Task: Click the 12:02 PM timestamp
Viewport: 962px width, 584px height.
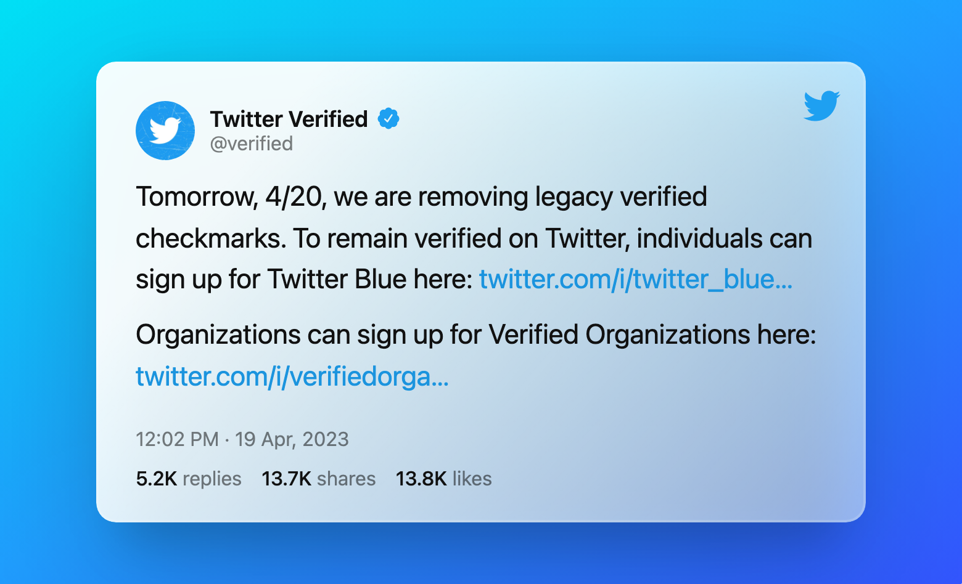Action: tap(177, 439)
